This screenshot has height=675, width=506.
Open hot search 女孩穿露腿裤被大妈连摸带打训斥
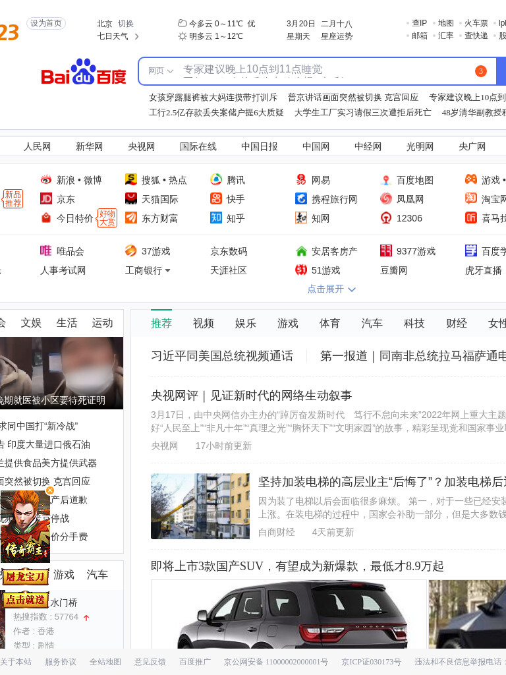[x=213, y=98]
